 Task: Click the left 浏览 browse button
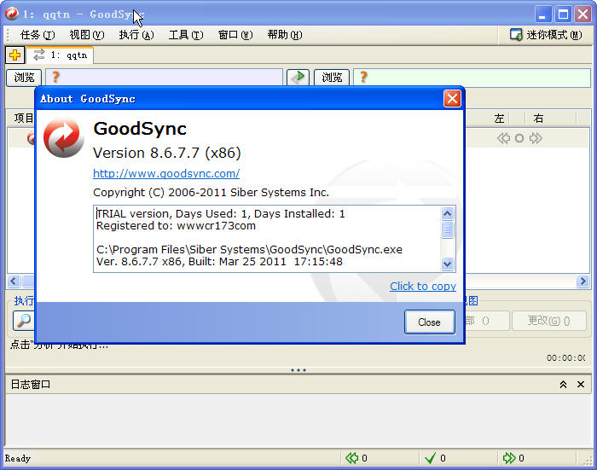24,78
